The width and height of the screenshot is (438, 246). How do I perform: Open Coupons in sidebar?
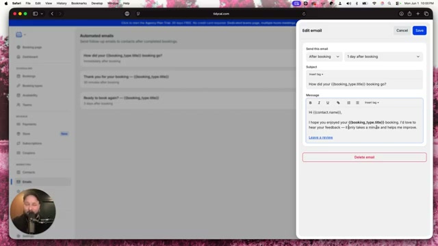42,153
